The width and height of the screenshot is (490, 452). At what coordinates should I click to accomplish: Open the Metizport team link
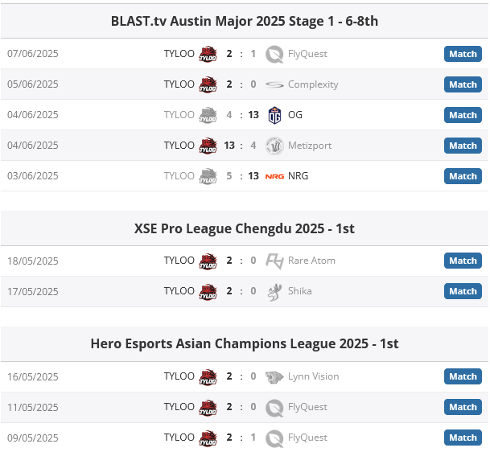click(x=310, y=146)
